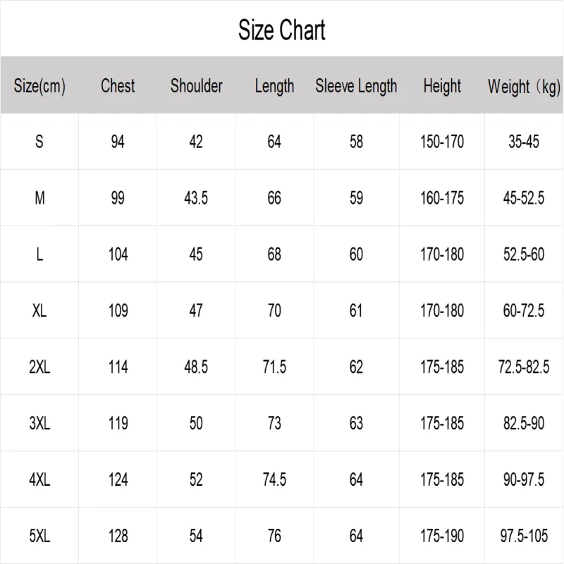
Task: Select weight range 97.5-105 for 5XL
Action: pos(524,536)
